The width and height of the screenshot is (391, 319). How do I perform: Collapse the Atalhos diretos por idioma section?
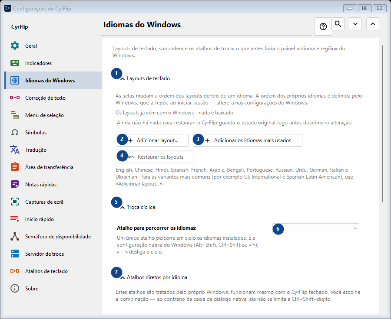coord(123,278)
